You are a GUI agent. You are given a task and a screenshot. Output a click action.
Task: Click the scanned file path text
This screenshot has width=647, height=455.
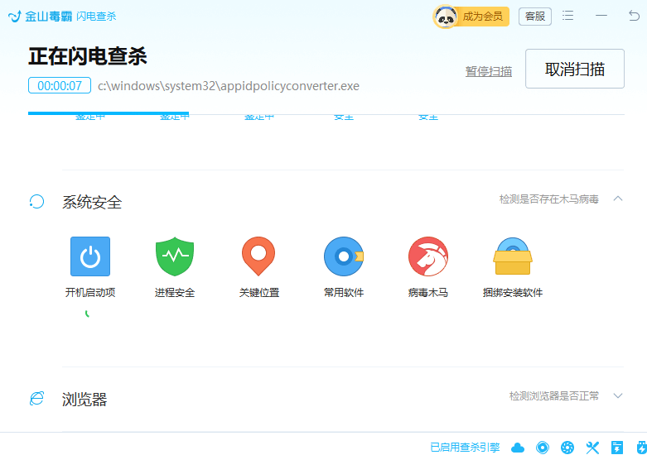click(x=228, y=86)
